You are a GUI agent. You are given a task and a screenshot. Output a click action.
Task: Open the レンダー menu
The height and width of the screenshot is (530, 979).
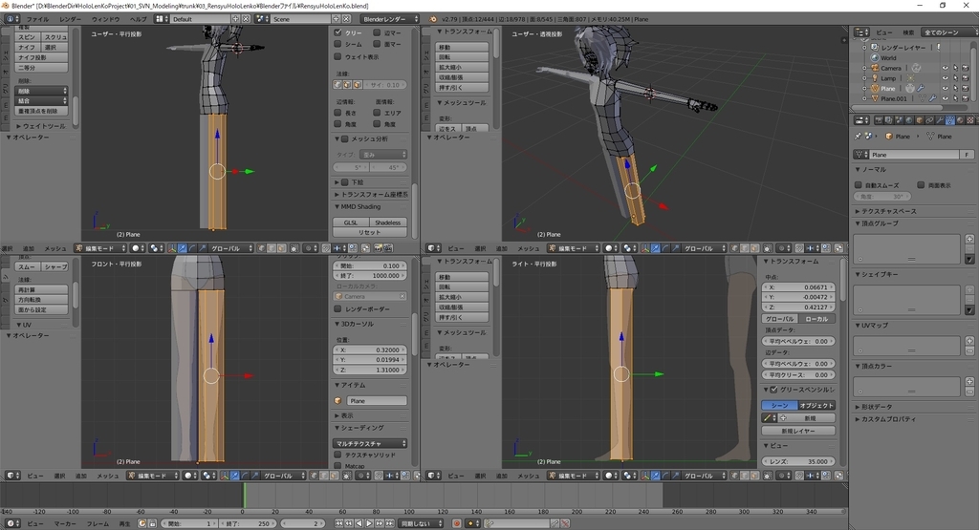[x=71, y=19]
